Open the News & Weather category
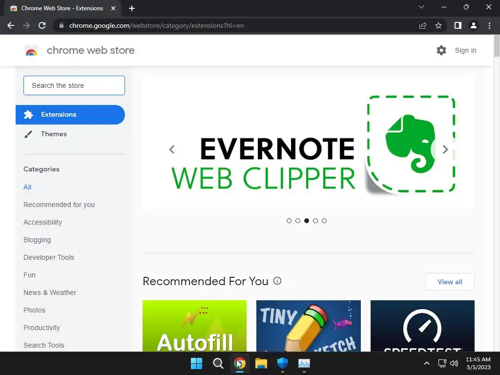 click(50, 292)
